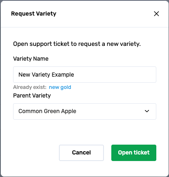Follow the blue new gold link
Image resolution: width=169 pixels, height=177 pixels.
pyautogui.click(x=60, y=87)
